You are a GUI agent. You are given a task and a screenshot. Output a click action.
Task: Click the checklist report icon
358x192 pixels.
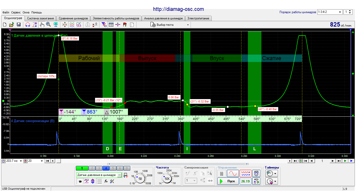[132, 25]
